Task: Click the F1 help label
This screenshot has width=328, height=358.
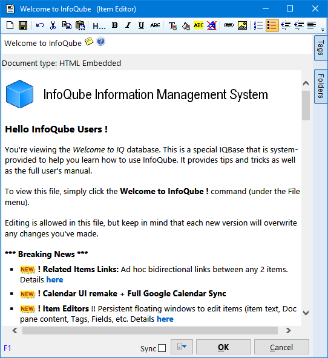Action: point(7,348)
